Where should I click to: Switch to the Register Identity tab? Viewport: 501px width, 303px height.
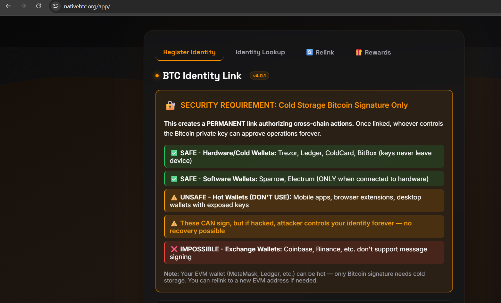[x=189, y=52]
